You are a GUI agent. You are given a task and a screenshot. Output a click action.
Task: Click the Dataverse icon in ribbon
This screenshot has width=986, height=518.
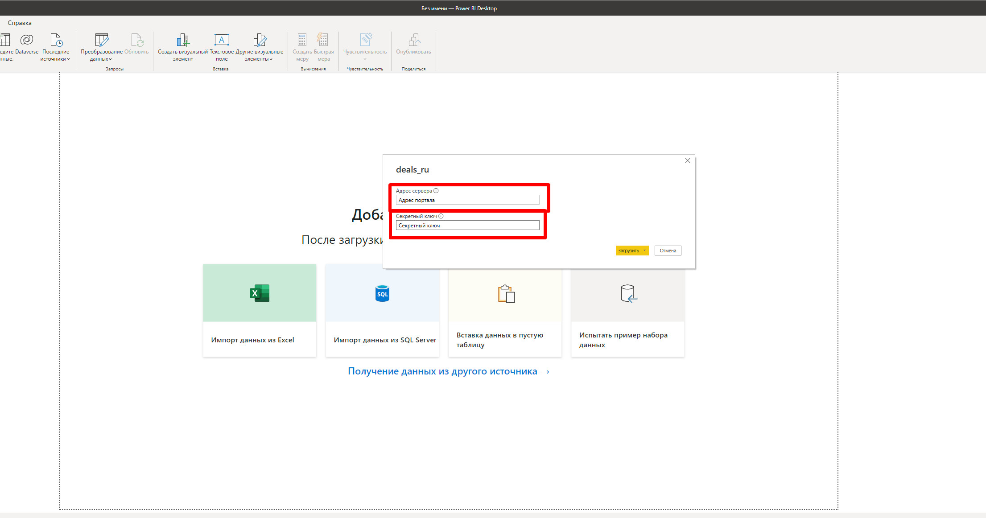[27, 40]
